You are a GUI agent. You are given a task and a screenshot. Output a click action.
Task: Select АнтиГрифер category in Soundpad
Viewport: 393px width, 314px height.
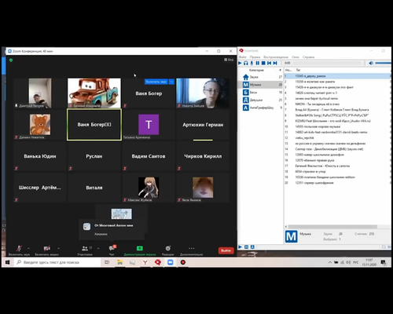tap(262, 108)
